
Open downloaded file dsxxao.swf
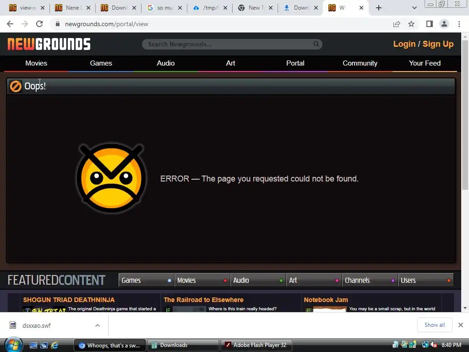tap(36, 325)
